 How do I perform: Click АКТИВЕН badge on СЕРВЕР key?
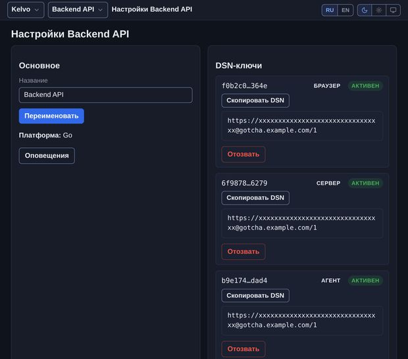point(365,183)
